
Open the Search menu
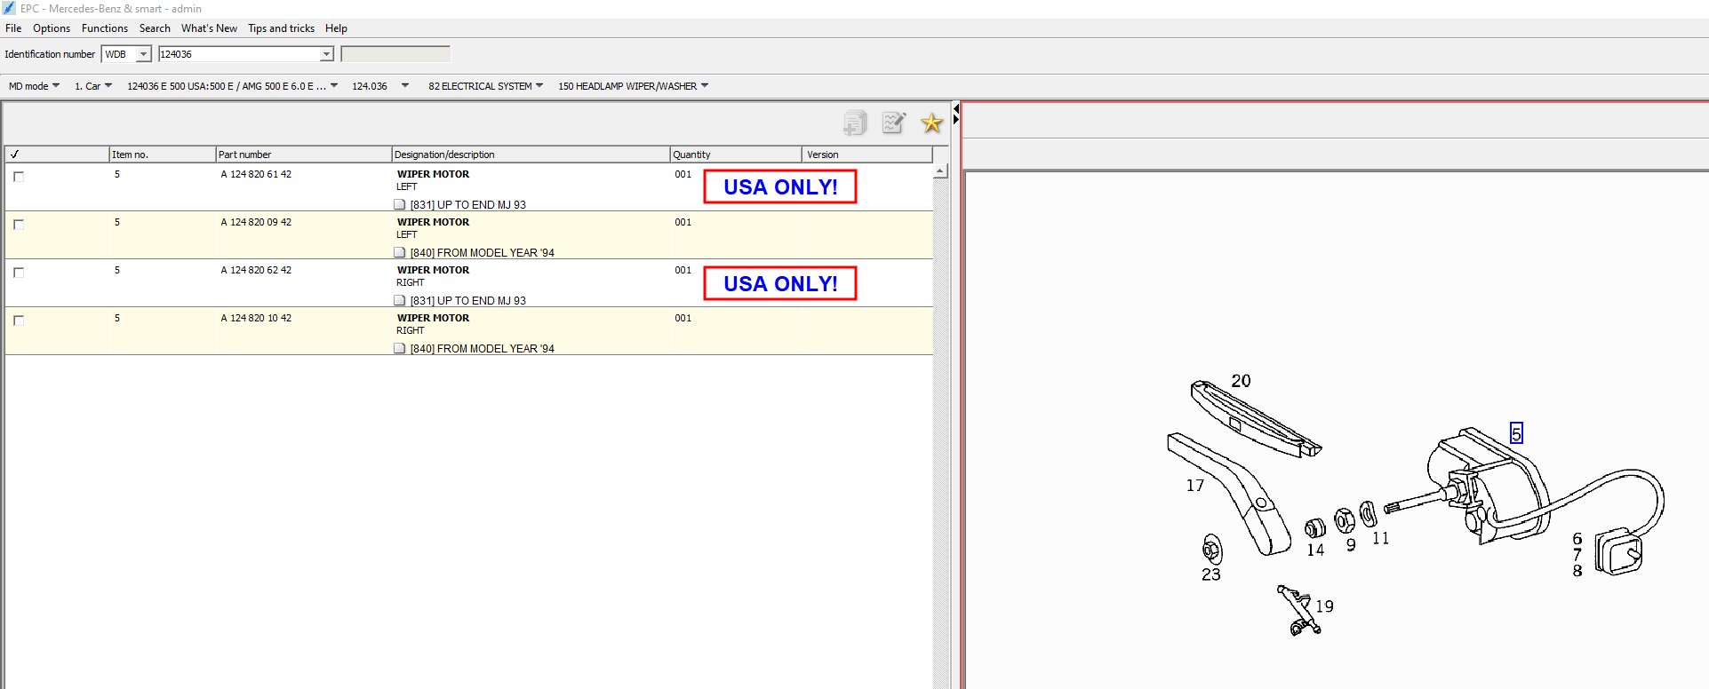click(x=155, y=28)
